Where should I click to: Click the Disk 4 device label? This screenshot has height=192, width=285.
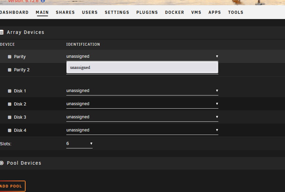[20, 130]
